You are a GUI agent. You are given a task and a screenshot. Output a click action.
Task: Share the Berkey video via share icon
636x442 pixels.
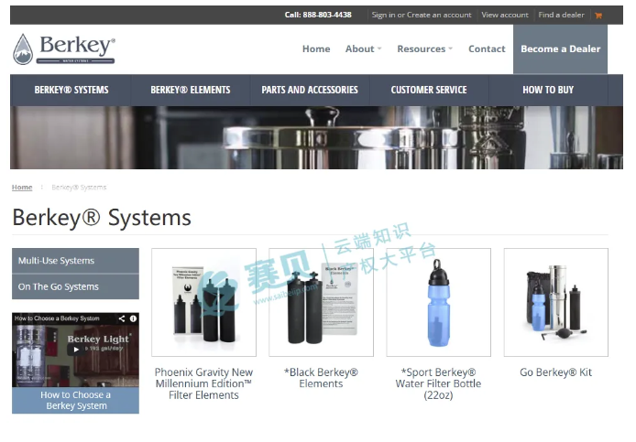tap(122, 318)
